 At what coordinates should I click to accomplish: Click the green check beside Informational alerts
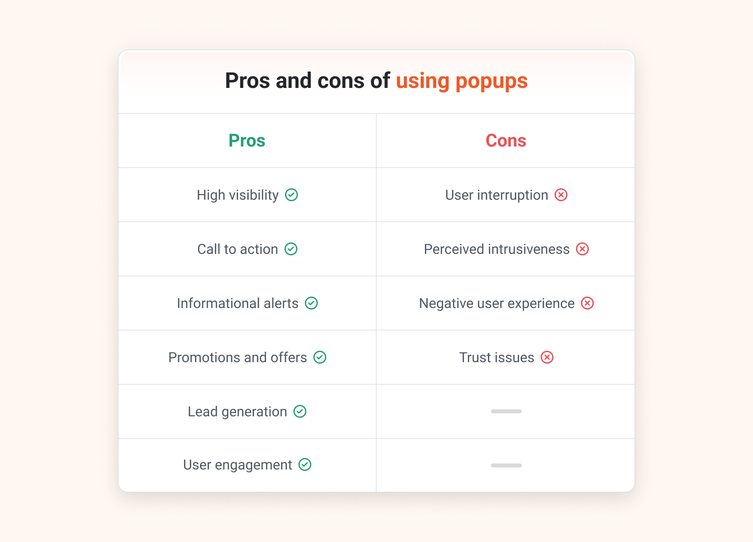tap(311, 304)
